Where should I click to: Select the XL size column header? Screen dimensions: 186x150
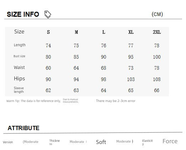point(131,32)
